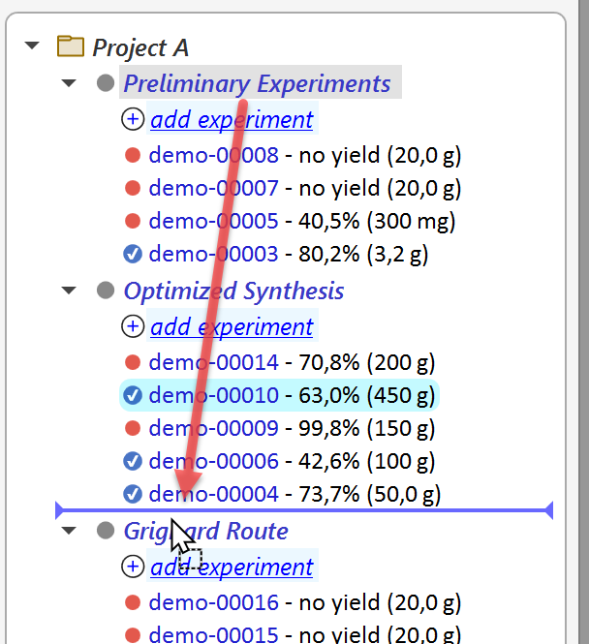
Task: Click add experiment link under Preliminary Experiments
Action: coord(232,119)
